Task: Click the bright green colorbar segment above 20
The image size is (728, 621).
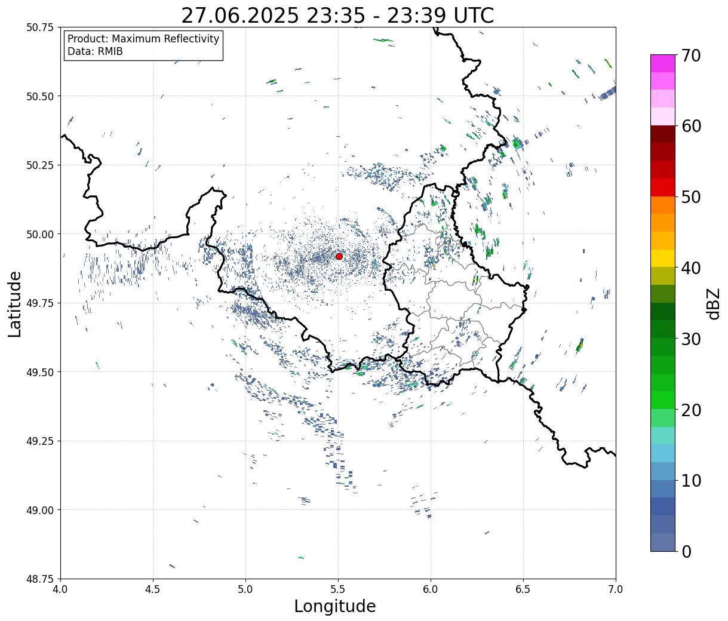Action: tap(662, 399)
